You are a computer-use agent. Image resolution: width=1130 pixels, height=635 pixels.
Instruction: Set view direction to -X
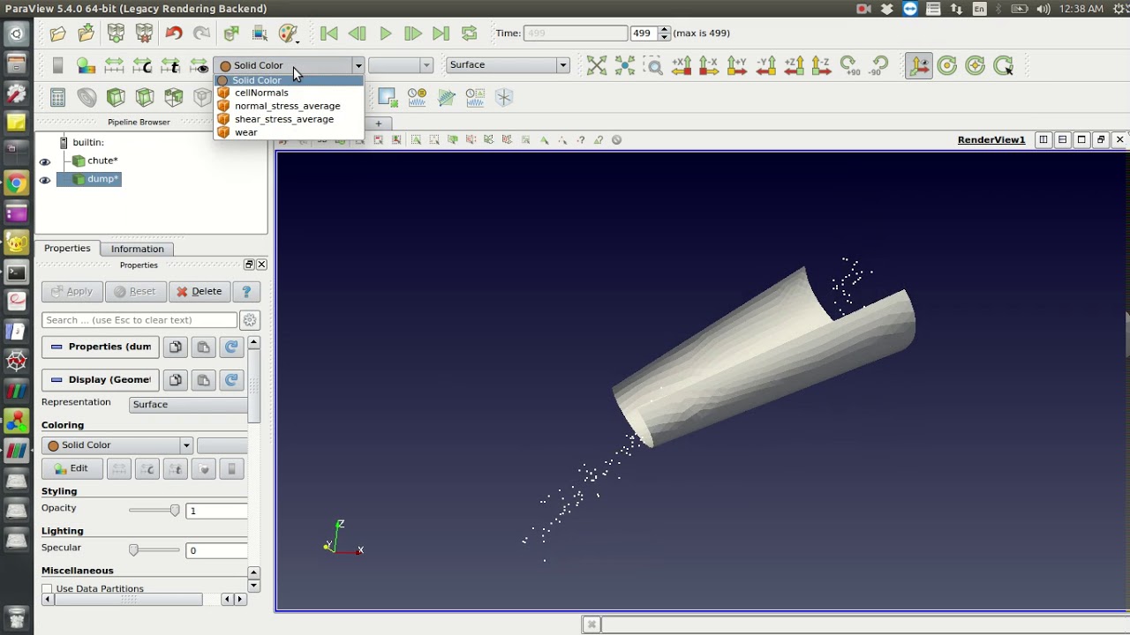pos(709,65)
